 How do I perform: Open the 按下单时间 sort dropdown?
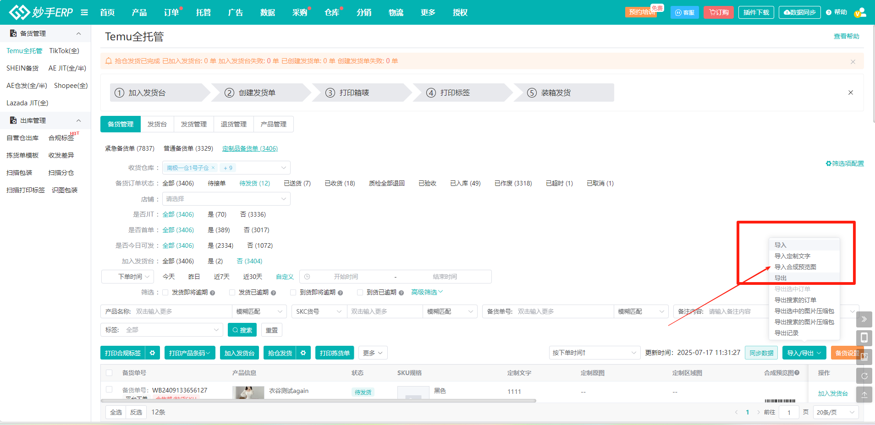[x=594, y=353]
